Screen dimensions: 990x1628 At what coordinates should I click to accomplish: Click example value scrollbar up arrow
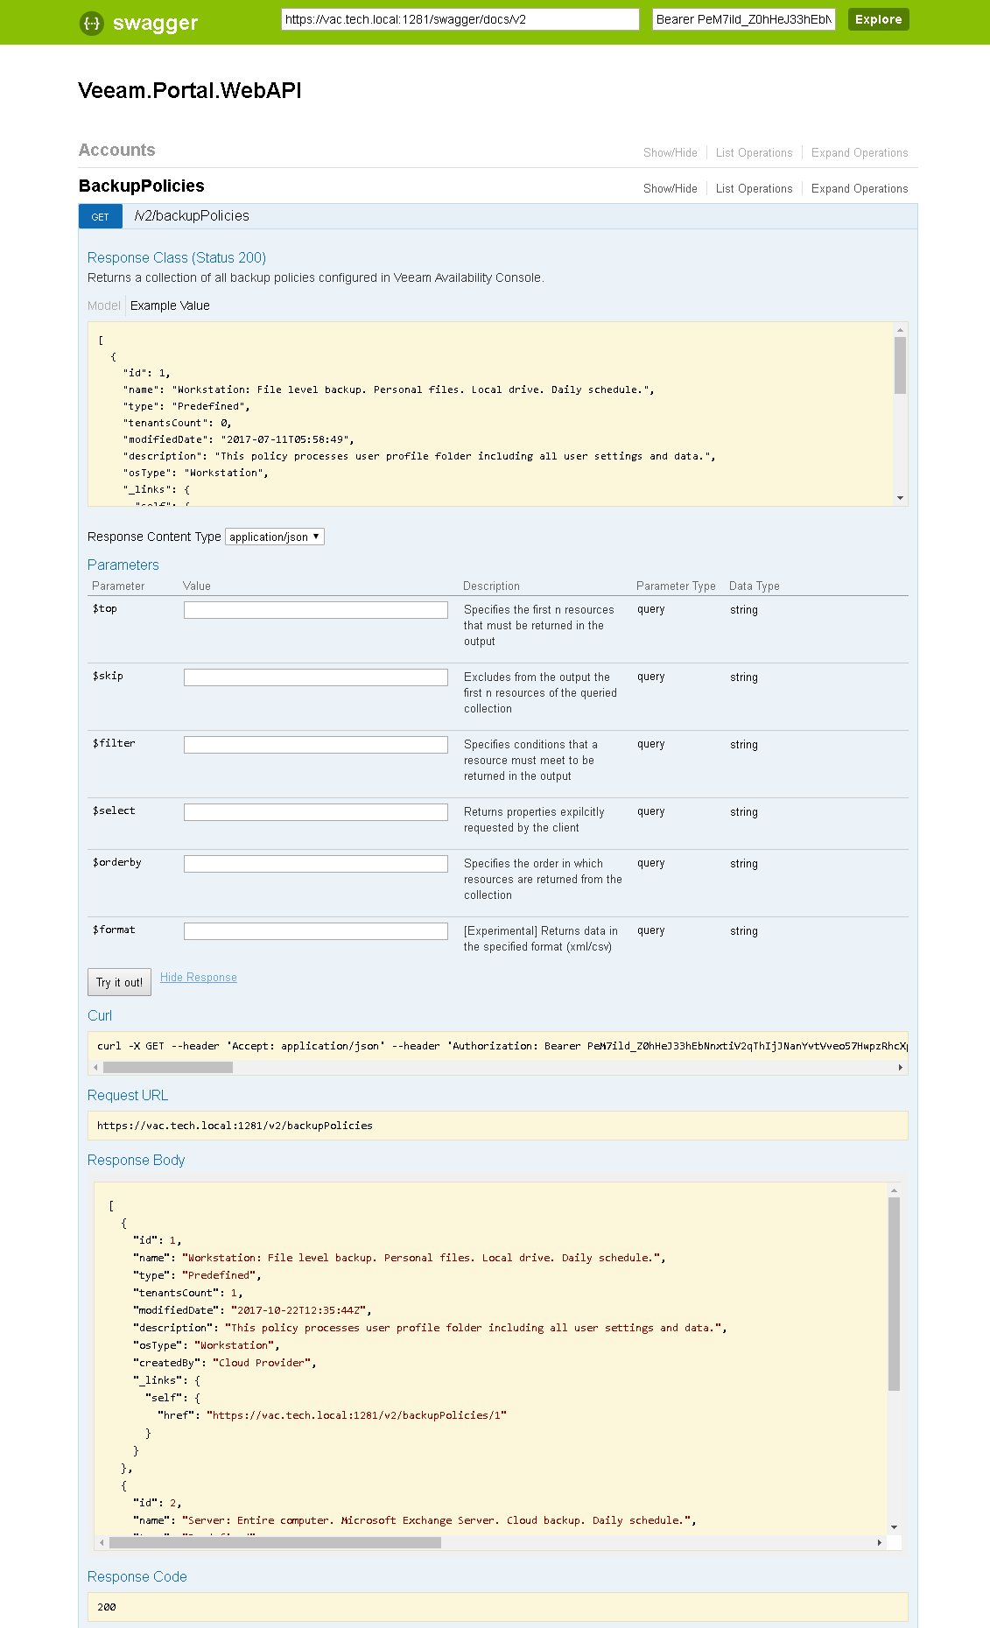[900, 330]
